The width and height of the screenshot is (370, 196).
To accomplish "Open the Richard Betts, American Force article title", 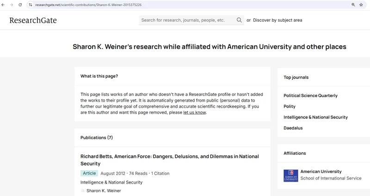I will tap(170, 160).
